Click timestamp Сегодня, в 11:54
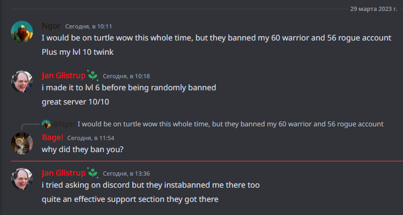This screenshot has width=403, height=215. click(x=91, y=138)
